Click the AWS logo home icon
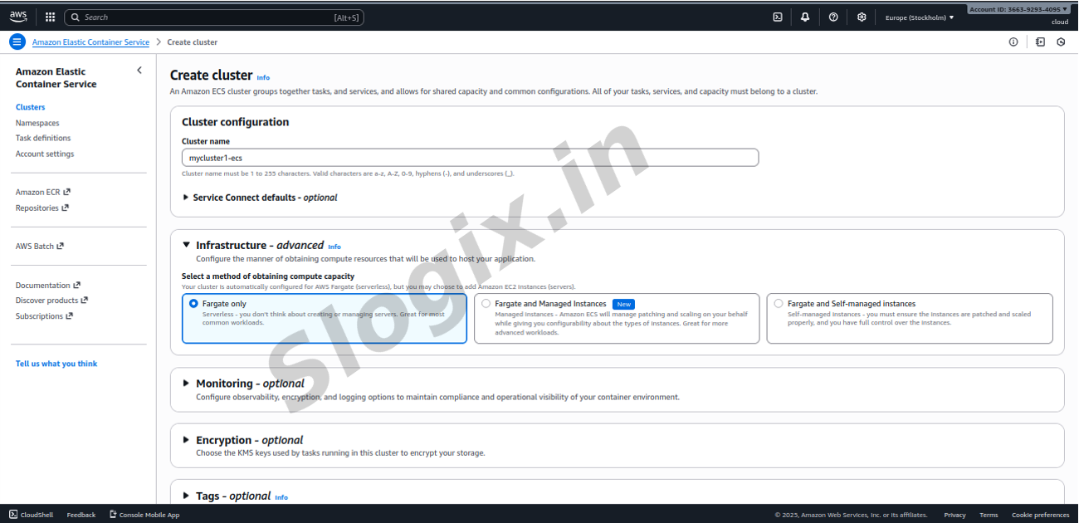Viewport: 1079px width, 523px height. click(18, 17)
